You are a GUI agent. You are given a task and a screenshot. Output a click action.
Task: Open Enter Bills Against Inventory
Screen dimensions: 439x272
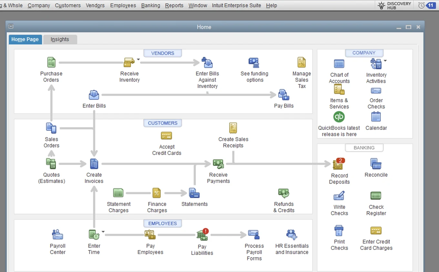207,62
